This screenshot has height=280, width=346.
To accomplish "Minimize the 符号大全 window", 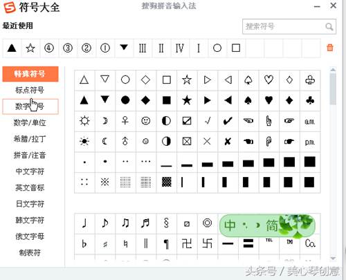I will pos(317,6).
